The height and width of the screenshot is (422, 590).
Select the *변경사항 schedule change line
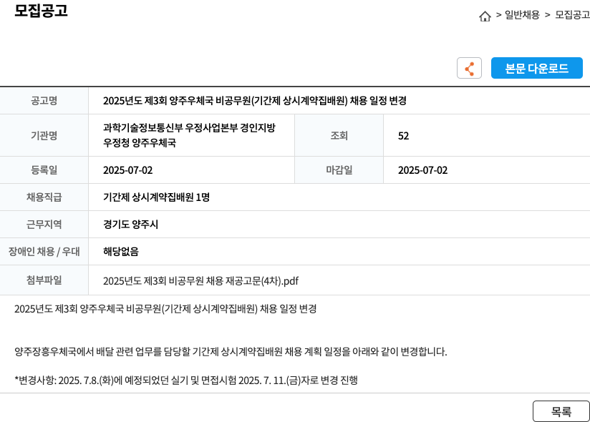point(186,381)
